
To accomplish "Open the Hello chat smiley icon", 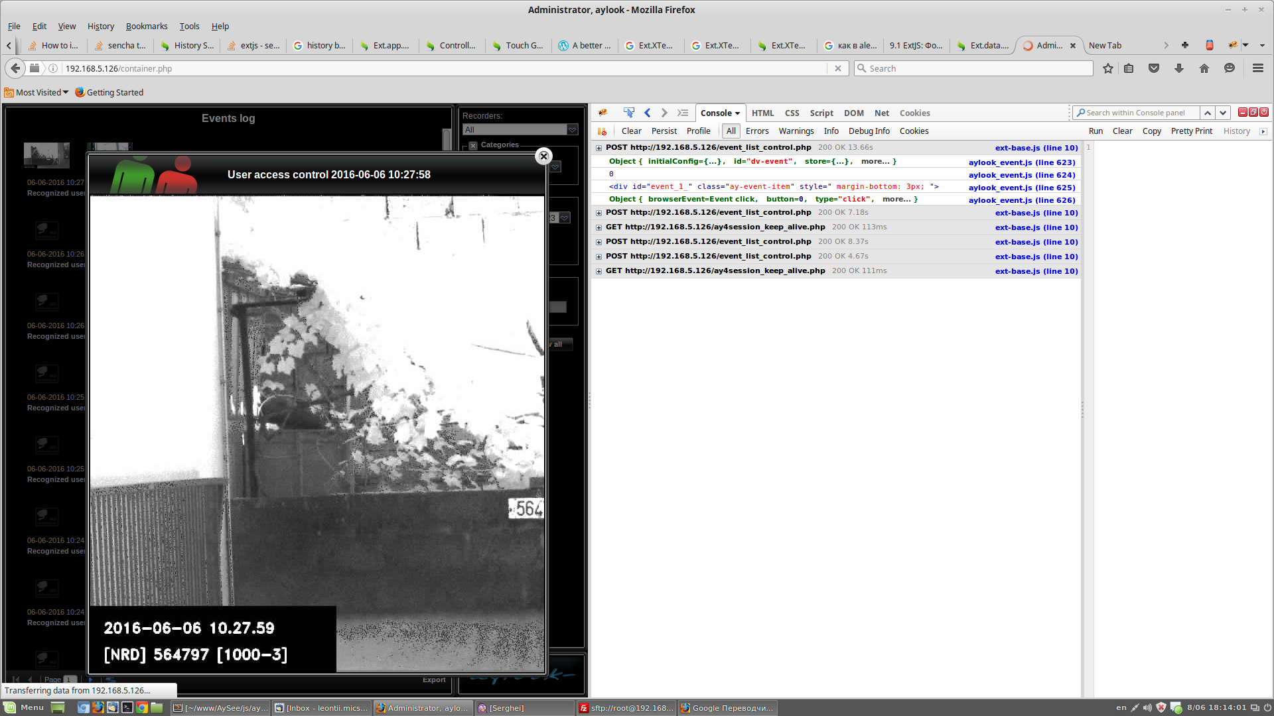I will 1230,68.
